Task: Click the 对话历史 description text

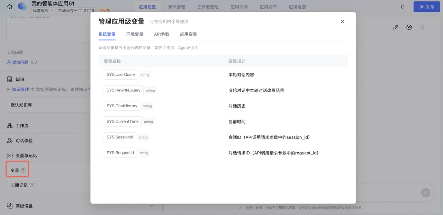Action: 237,106
